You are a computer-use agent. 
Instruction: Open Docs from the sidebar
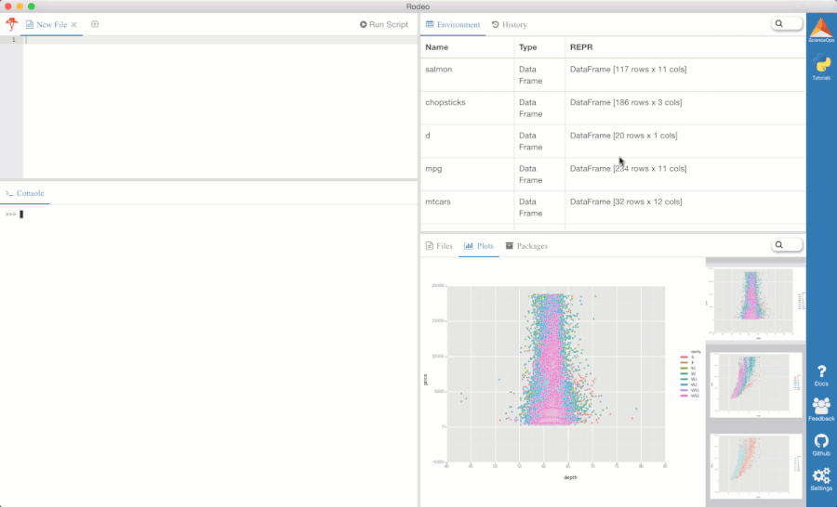821,376
